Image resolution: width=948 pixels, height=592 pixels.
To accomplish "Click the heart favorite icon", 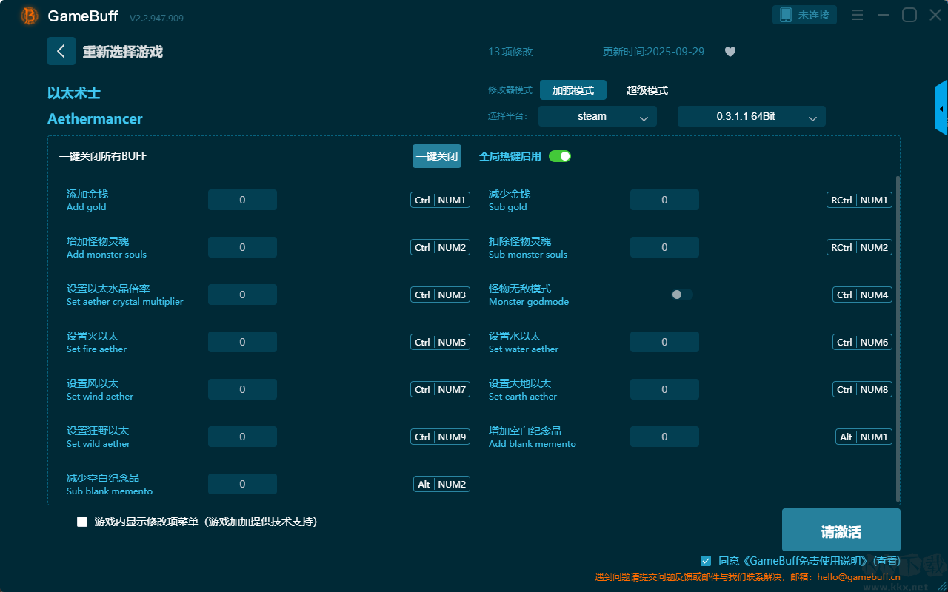I will pos(730,52).
